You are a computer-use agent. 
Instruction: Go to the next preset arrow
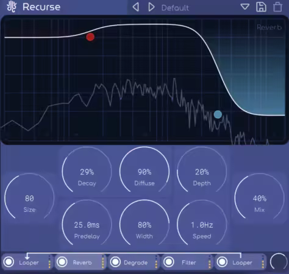(151, 7)
